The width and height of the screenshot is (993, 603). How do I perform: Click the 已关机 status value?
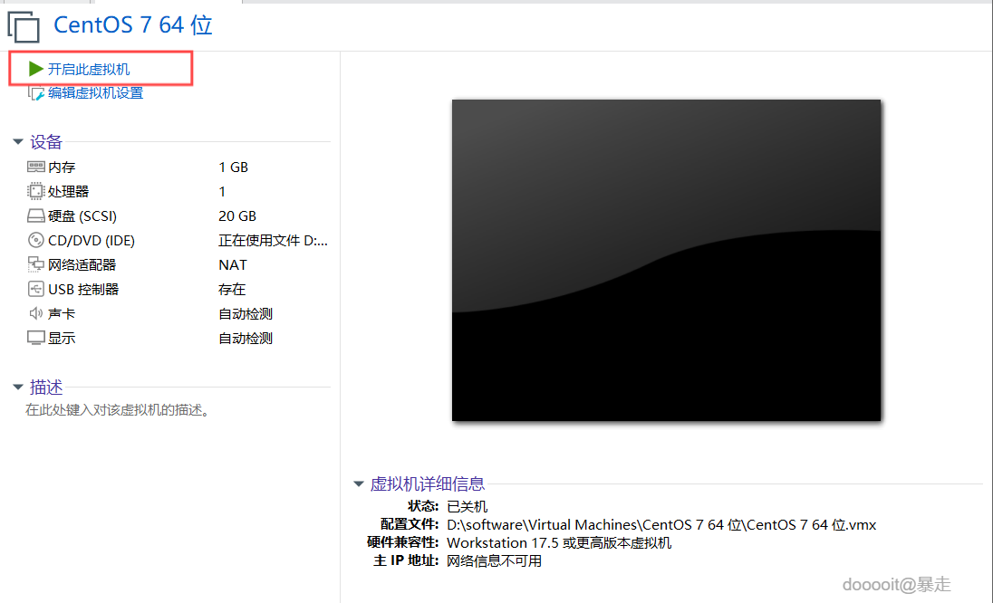468,506
